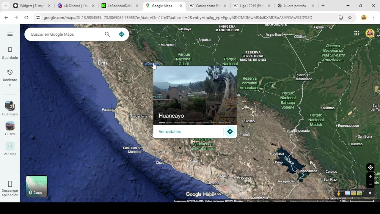Screen dimensions: 380x214
Task: Open the recent Cusco sidebar shortcut
Action: [x=10, y=128]
